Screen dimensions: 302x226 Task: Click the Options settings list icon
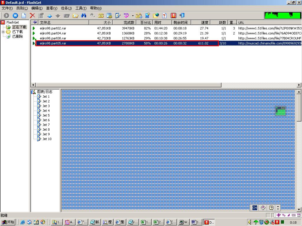(109, 16)
